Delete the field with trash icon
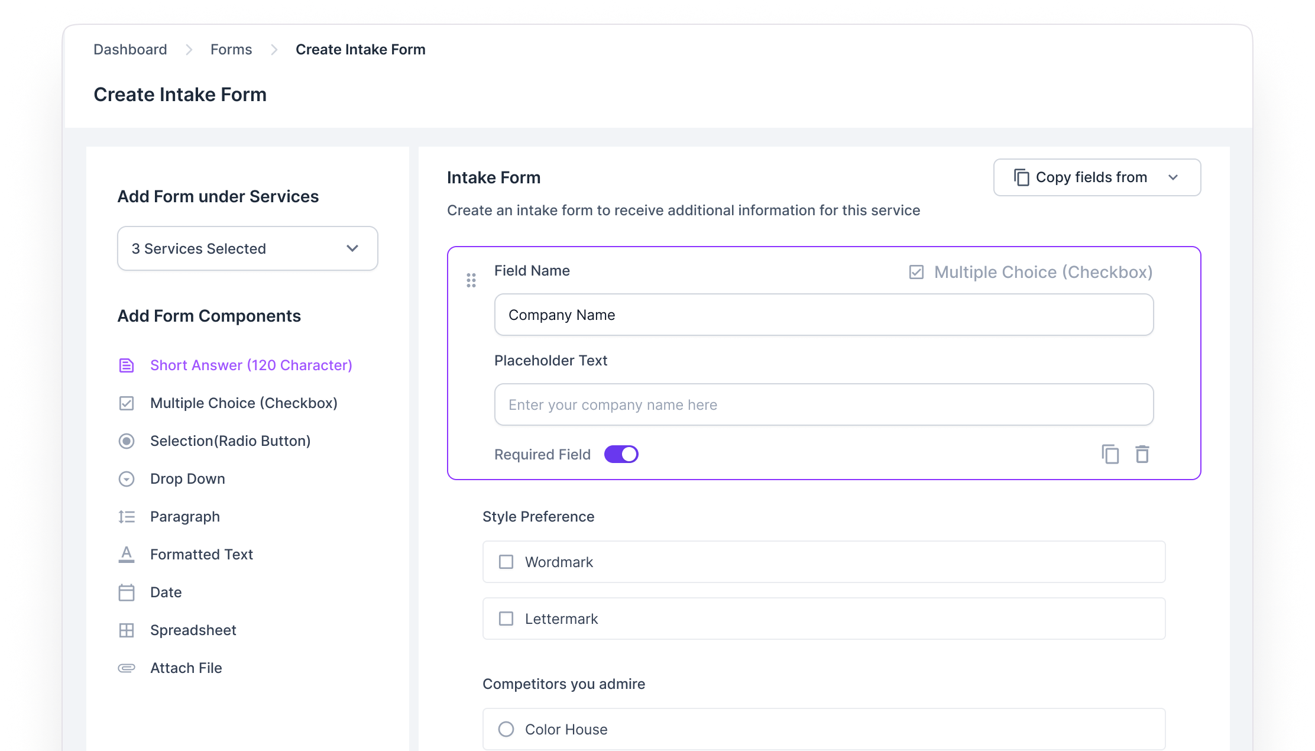1315x751 pixels. 1142,454
